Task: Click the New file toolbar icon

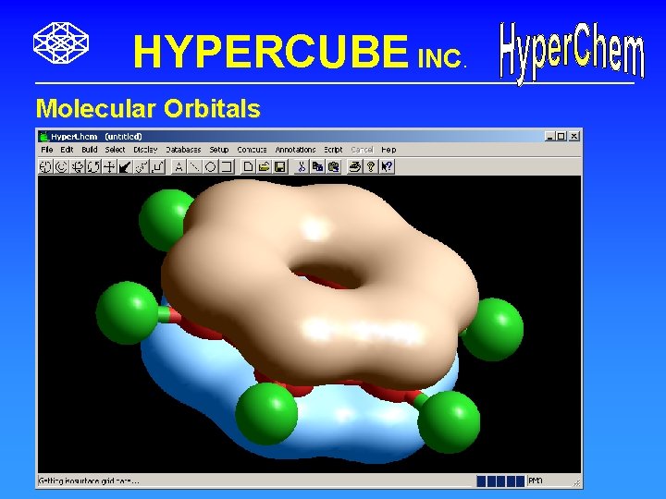Action: point(249,166)
